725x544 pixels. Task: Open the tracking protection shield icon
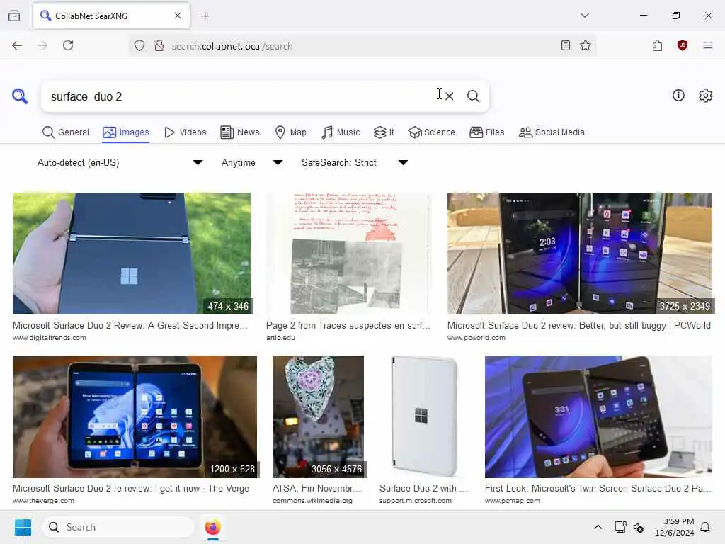(139, 45)
